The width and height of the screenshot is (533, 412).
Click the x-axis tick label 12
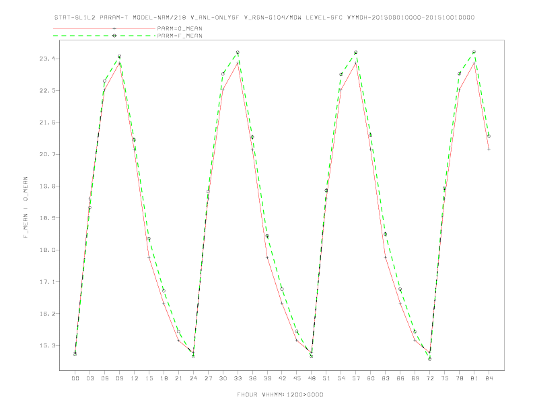[x=135, y=378]
